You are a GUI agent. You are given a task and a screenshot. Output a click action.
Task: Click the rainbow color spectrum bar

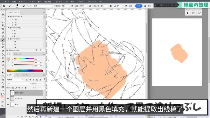point(25,71)
